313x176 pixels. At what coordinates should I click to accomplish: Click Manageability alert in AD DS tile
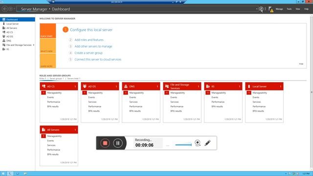pyautogui.click(x=95, y=93)
